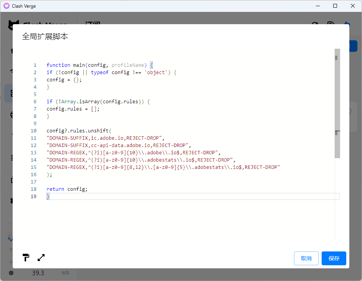362x281 pixels.
Task: Click line 14 adobestats.io regex rule
Action: click(x=141, y=160)
